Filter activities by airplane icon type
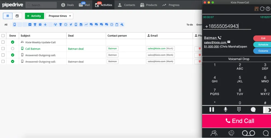The image size is (271, 138). tap(45, 25)
